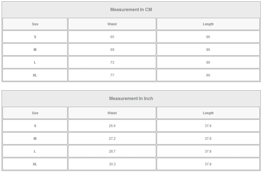This screenshot has height=172, width=262.
Task: Click size S row in CM table
Action: pyautogui.click(x=35, y=37)
